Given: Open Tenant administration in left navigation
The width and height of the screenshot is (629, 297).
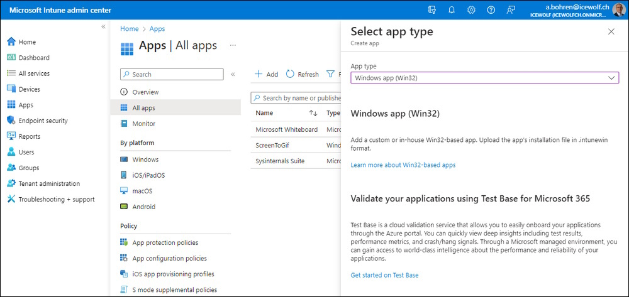Looking at the screenshot, I should [49, 183].
